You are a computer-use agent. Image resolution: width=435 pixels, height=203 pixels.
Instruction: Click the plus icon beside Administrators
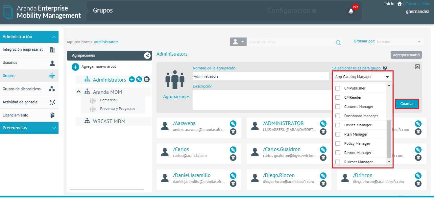[x=132, y=79]
